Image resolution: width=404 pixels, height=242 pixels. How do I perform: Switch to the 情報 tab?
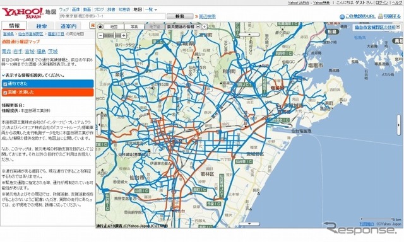click(14, 26)
